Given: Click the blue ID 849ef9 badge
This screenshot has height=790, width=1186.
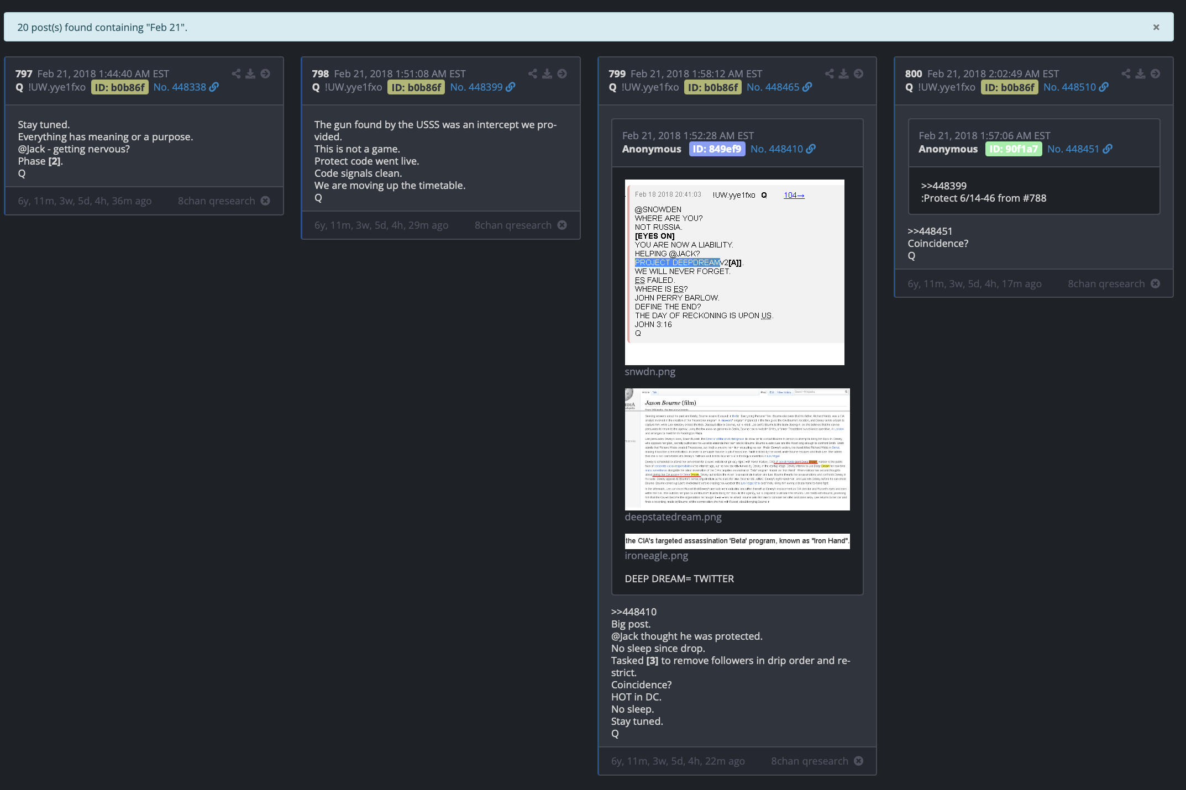Looking at the screenshot, I should [x=717, y=149].
